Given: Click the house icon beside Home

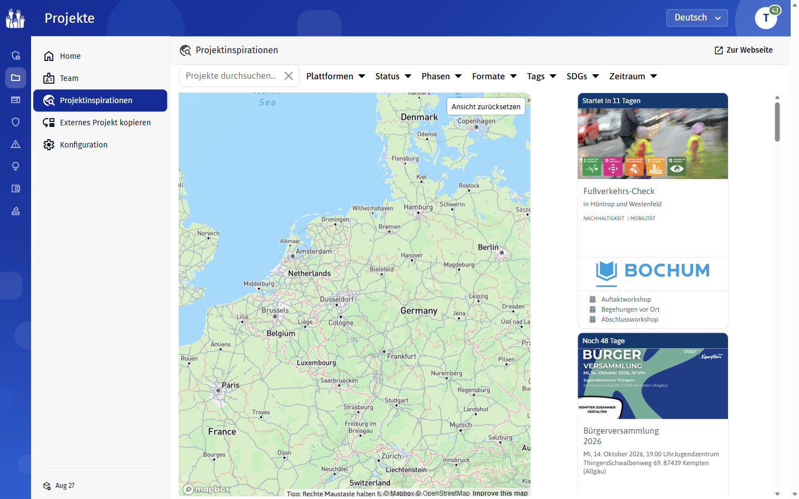Looking at the screenshot, I should click(x=49, y=56).
